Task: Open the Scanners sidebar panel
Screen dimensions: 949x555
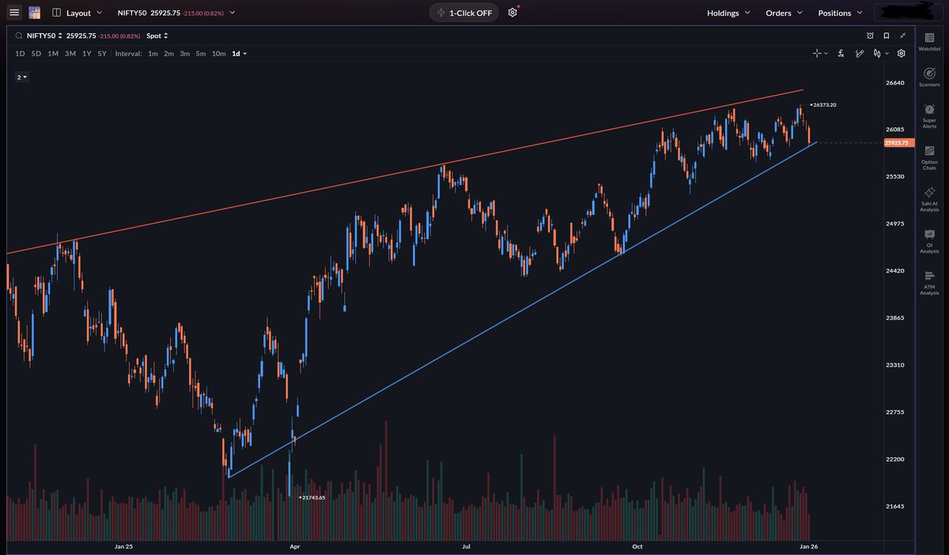Action: (x=929, y=77)
